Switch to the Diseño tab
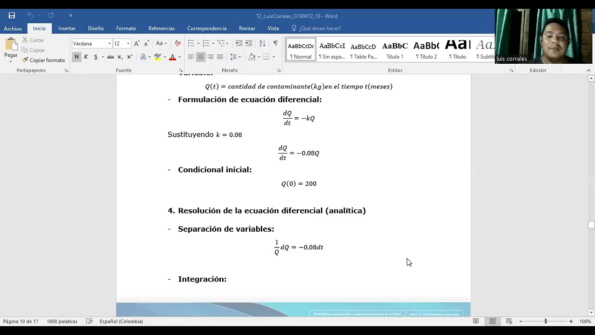Viewport: 595px width, 335px height. (96, 28)
